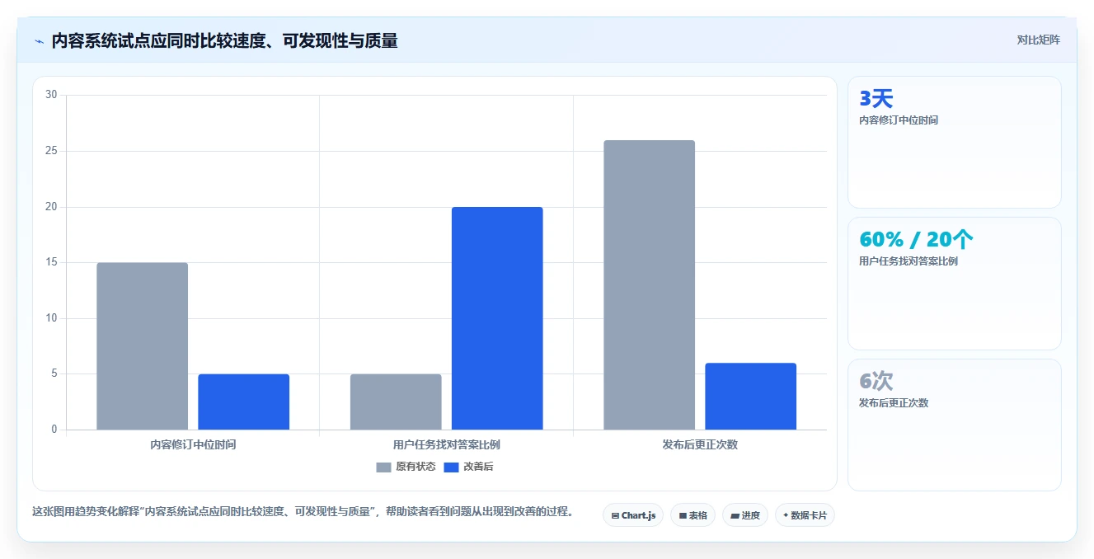Click the 对比矩阵 label in header
The width and height of the screenshot is (1094, 559).
pyautogui.click(x=1038, y=40)
